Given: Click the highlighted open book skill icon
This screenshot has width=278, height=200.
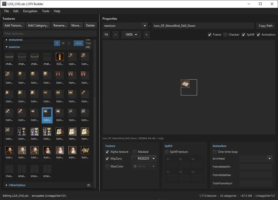Looking at the screenshot, I should click(47, 115).
